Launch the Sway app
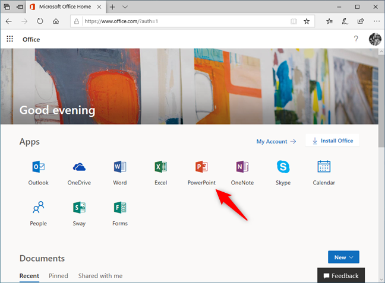Viewport: 385px width, 283px height. tap(79, 209)
